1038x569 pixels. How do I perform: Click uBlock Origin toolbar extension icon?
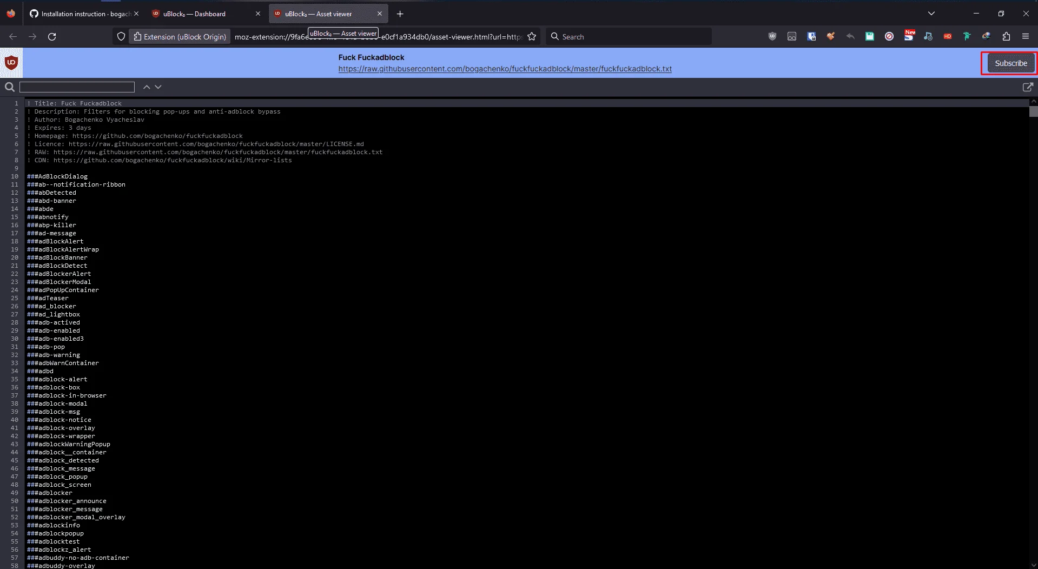[772, 36]
